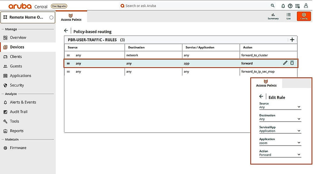Add a new PBR rule with plus
Viewport: 320px width, 174px height.
(292, 40)
